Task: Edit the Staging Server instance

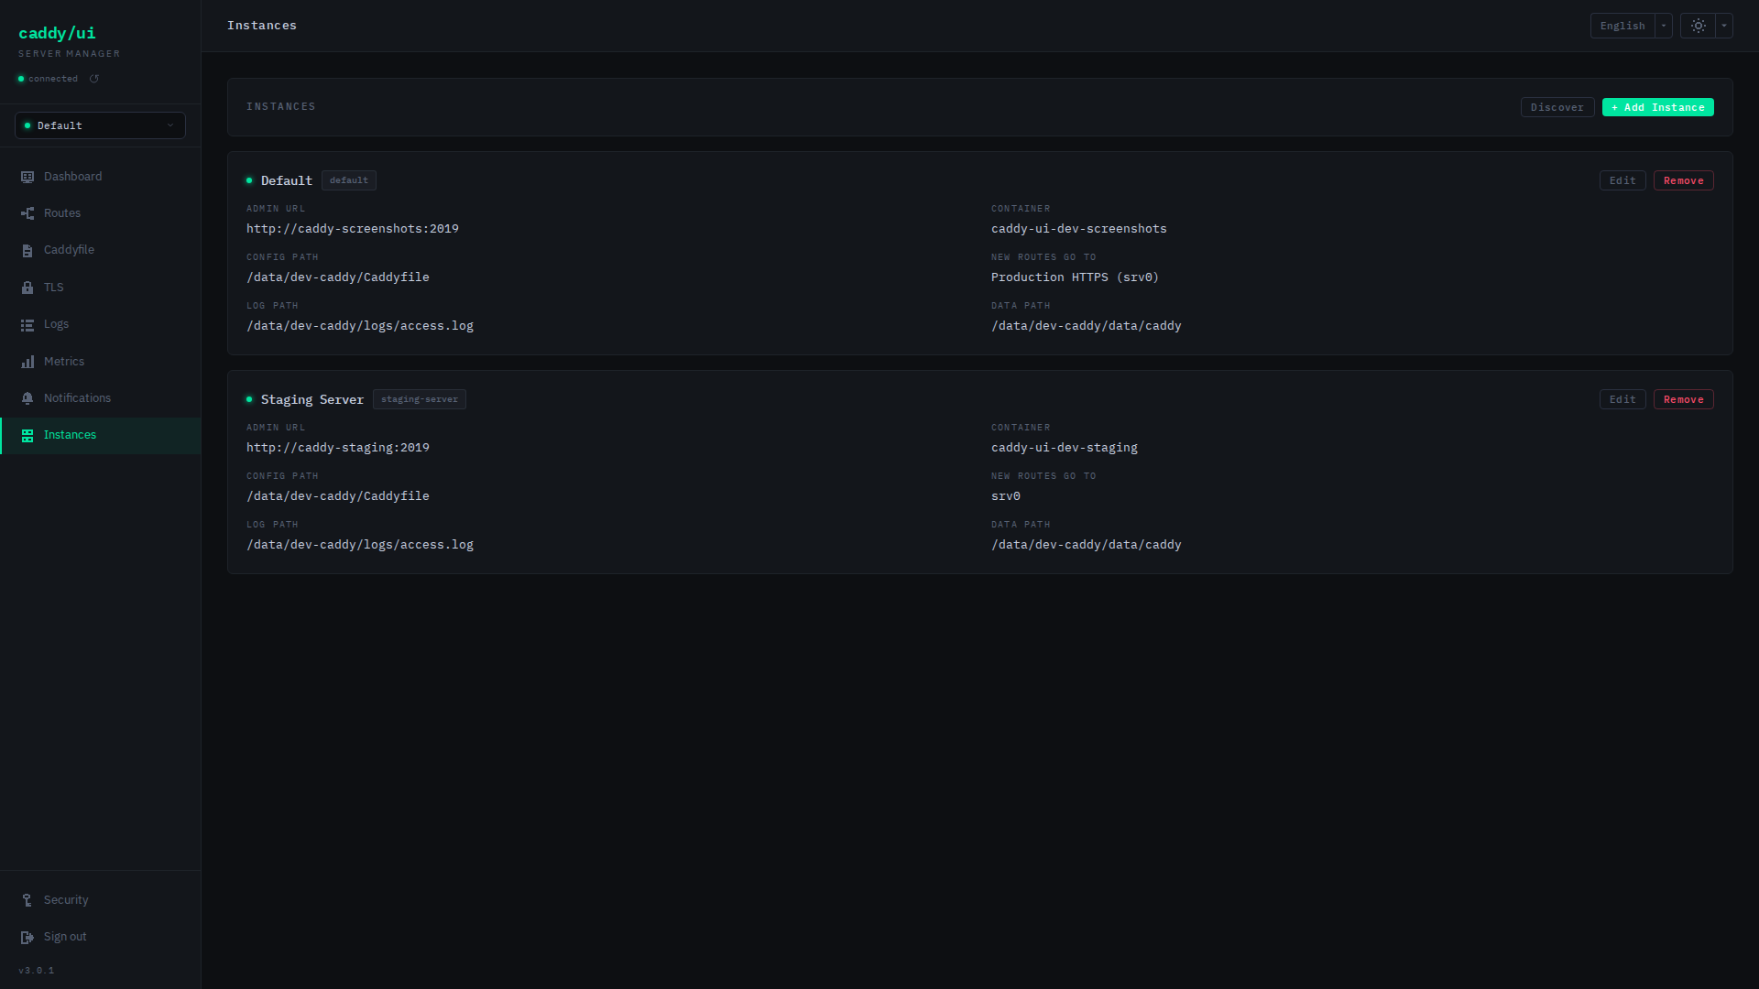Action: point(1622,399)
